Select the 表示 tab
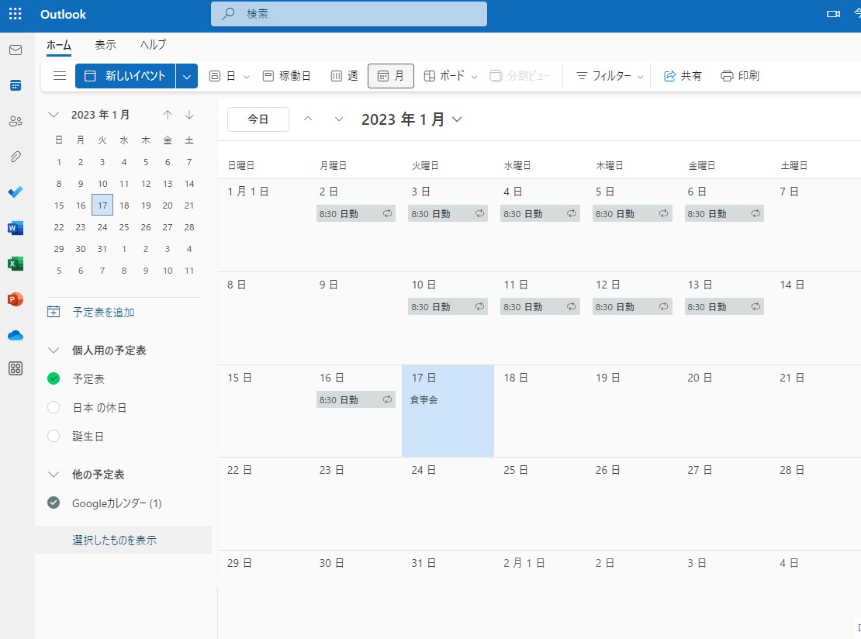Viewport: 861px width, 639px height. pos(105,45)
